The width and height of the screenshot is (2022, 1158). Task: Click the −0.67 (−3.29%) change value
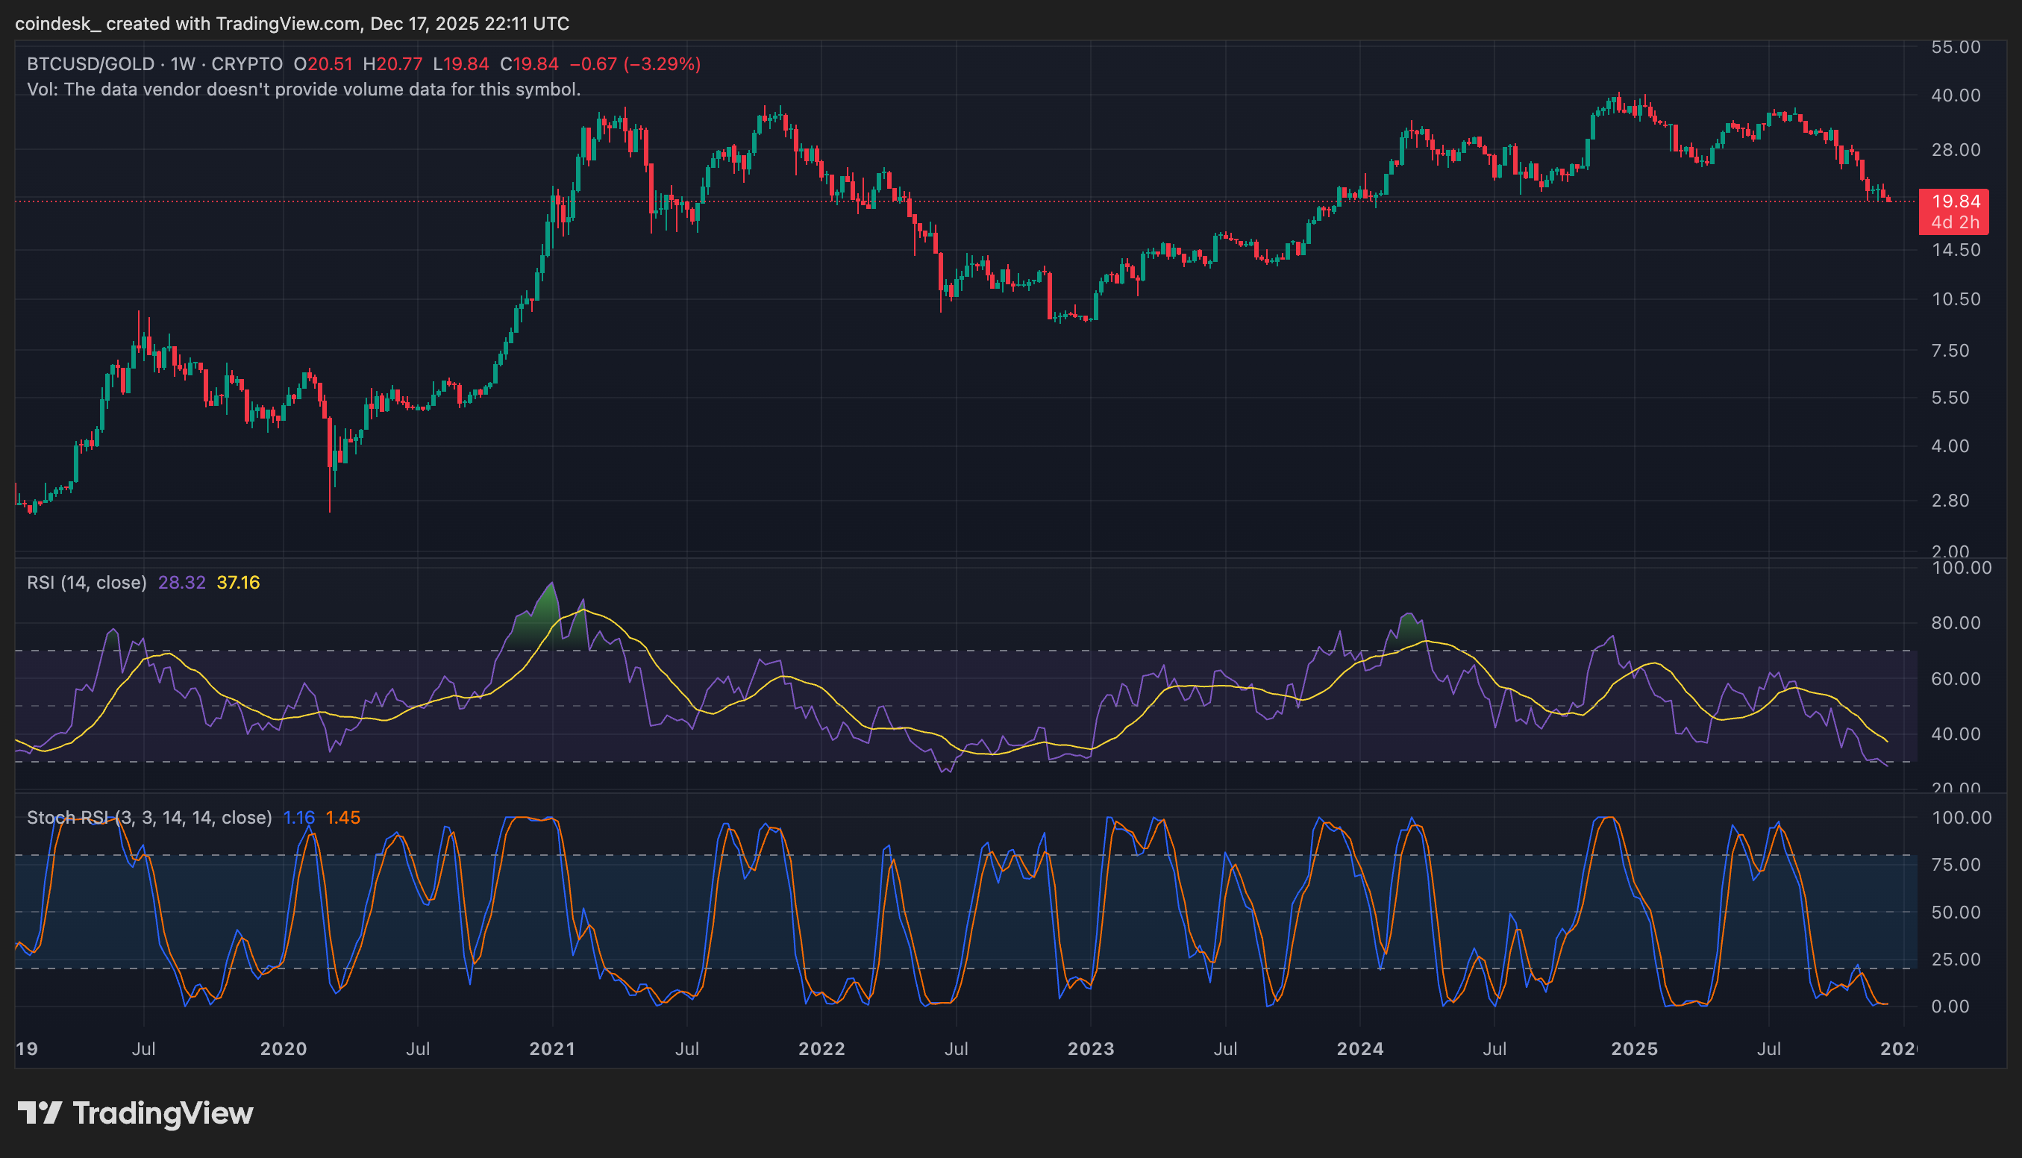pos(634,63)
